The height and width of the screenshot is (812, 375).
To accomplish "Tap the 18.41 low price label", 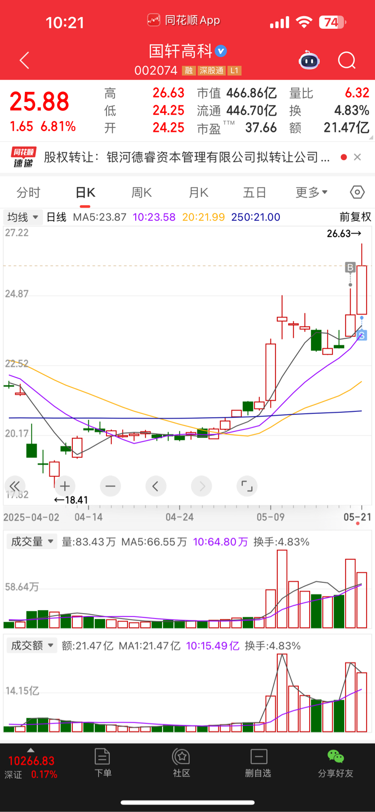I will [x=71, y=500].
